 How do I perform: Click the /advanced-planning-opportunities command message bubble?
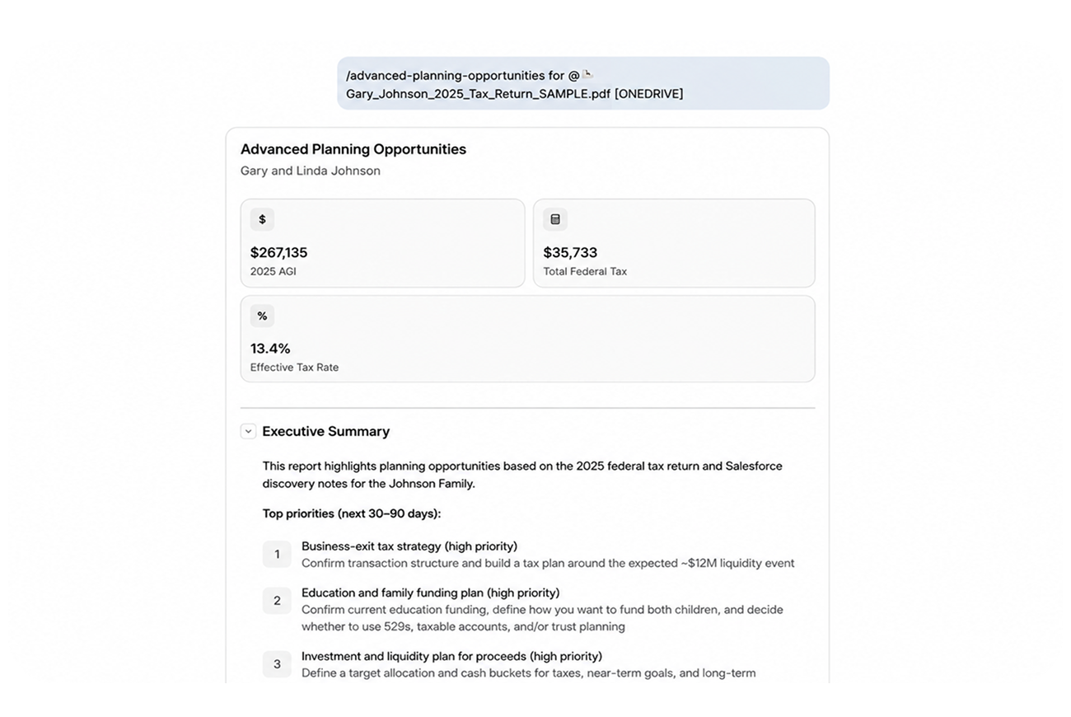(x=583, y=83)
